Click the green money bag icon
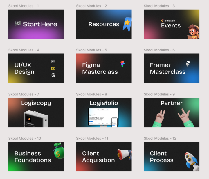This screenshot has height=179, width=209. pos(59,151)
